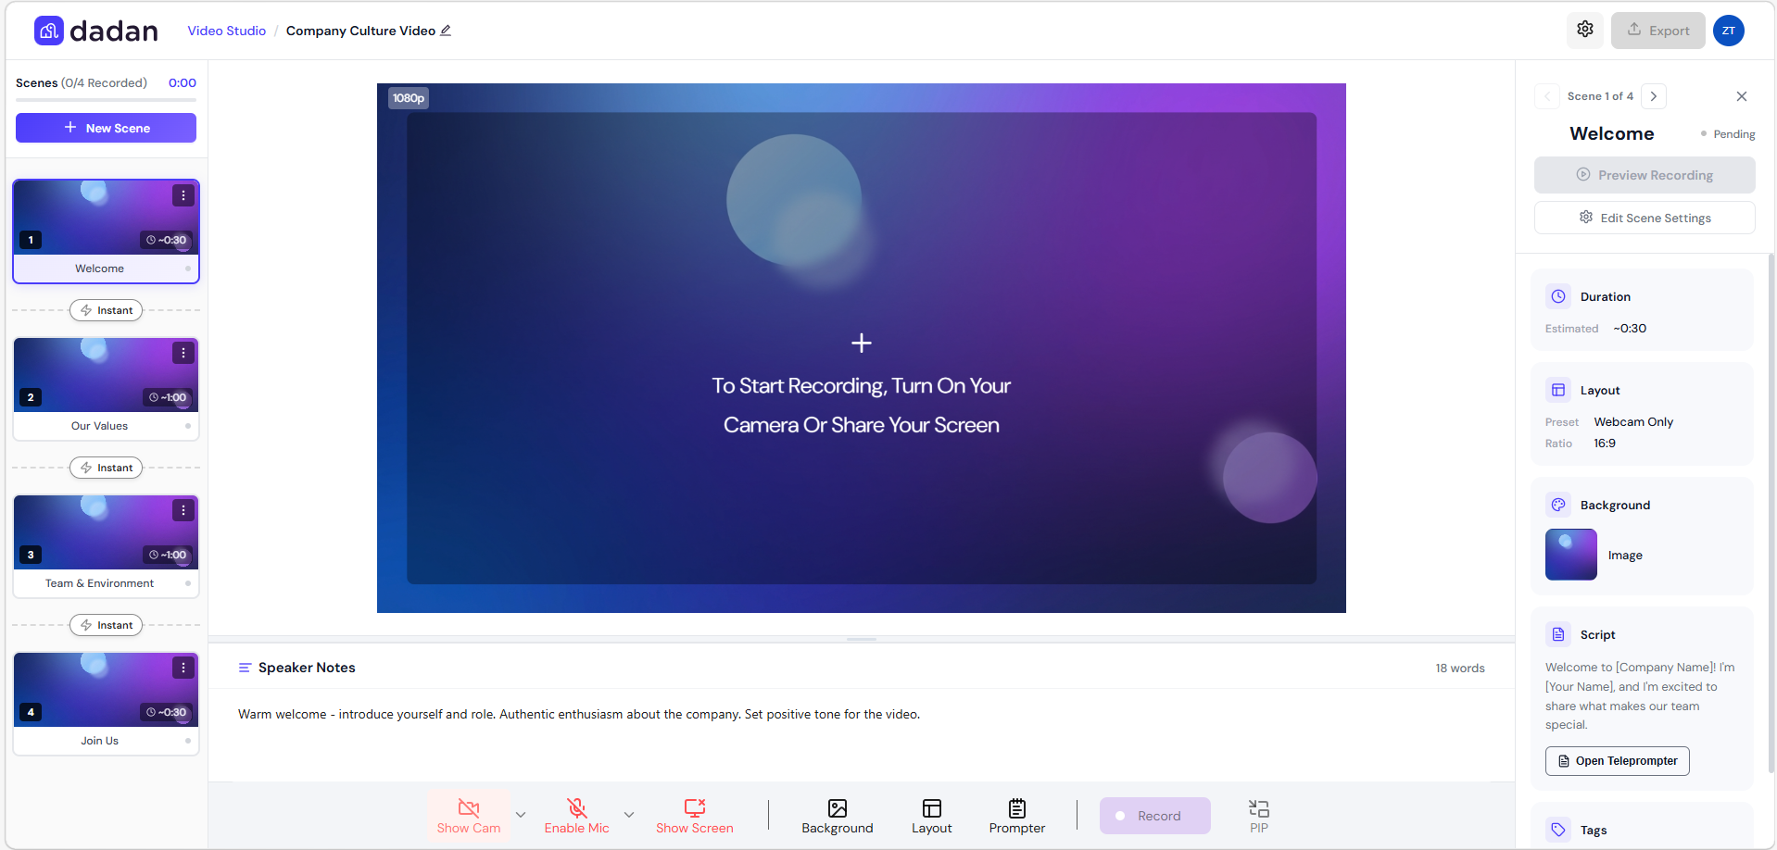Screen dimensions: 1777x850
Task: Select the PIP icon in the toolbar
Action: (x=1258, y=816)
